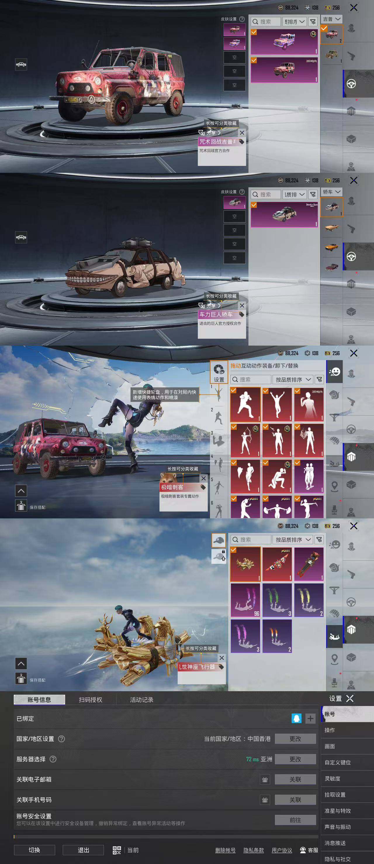Viewport: 374px width, 864px height.
Task: Untick checkbox on jeep skin with 14 badge
Action: [254, 32]
